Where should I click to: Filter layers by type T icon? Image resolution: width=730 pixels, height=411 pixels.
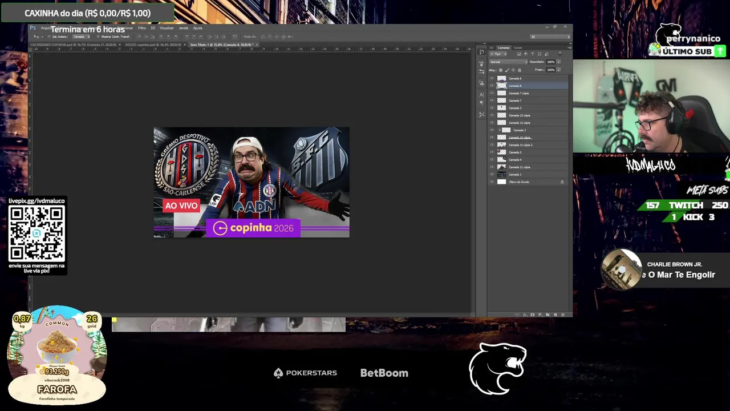533,54
